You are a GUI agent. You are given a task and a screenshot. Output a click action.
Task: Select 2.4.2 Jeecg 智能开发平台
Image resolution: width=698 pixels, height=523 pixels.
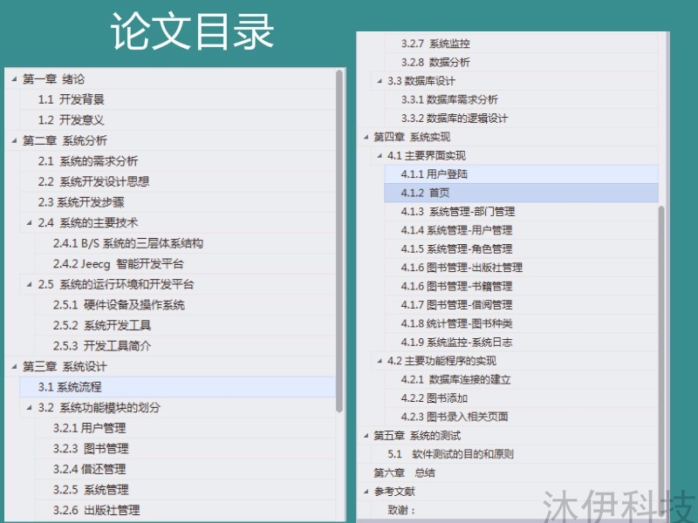(118, 264)
